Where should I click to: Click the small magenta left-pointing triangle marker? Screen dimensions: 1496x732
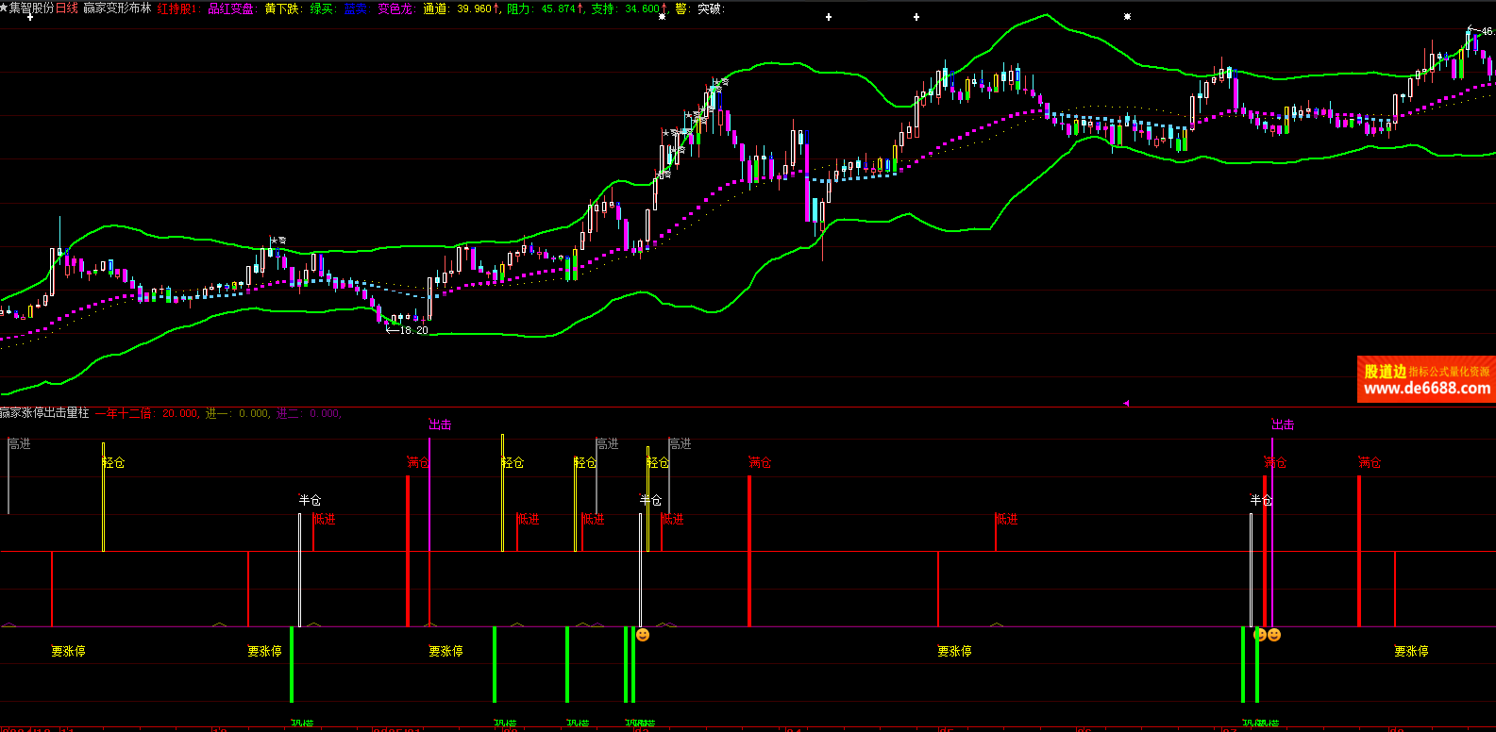[1125, 403]
